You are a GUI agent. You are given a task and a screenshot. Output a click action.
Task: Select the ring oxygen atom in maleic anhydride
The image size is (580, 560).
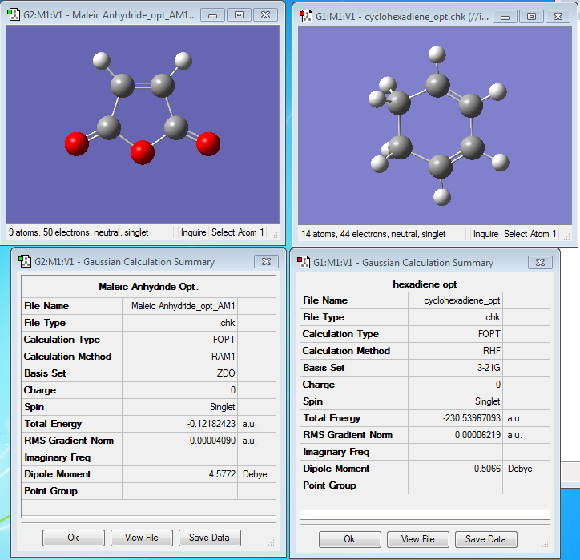143,152
